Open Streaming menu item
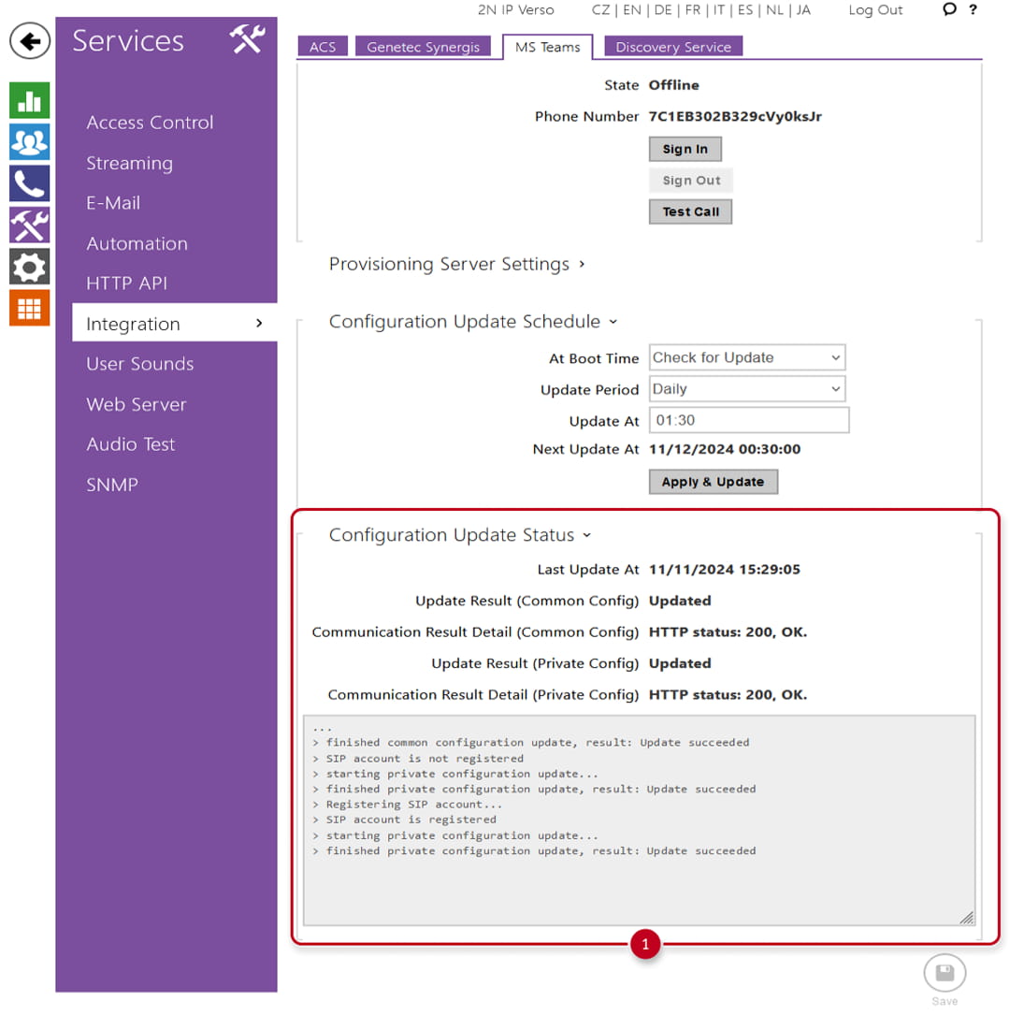Image resolution: width=1024 pixels, height=1016 pixels. [129, 163]
